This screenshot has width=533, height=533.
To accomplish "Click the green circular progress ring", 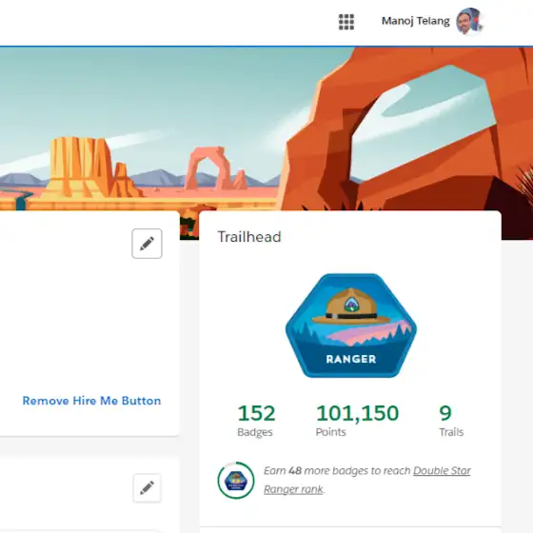I will pyautogui.click(x=236, y=481).
